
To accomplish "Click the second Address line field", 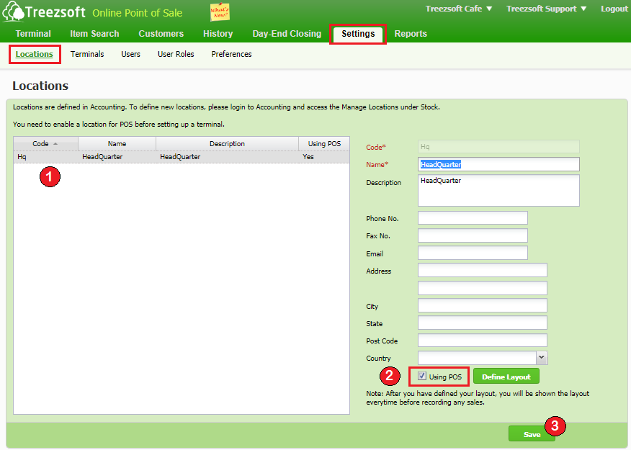I will coord(483,288).
